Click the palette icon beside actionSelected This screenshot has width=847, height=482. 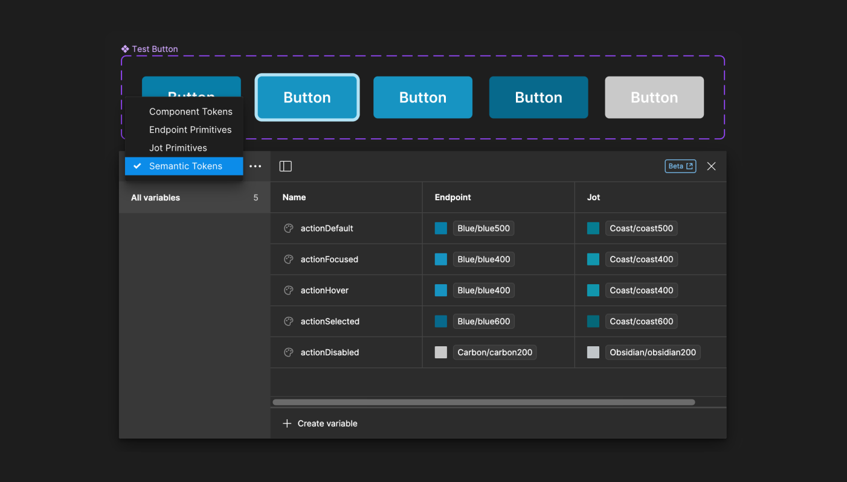click(289, 322)
